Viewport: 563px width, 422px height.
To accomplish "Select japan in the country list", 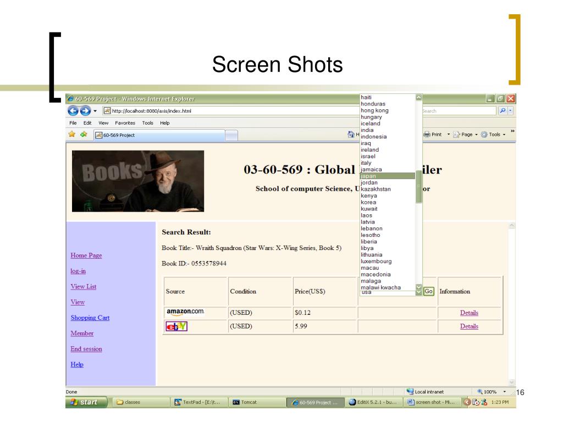I will [388, 176].
